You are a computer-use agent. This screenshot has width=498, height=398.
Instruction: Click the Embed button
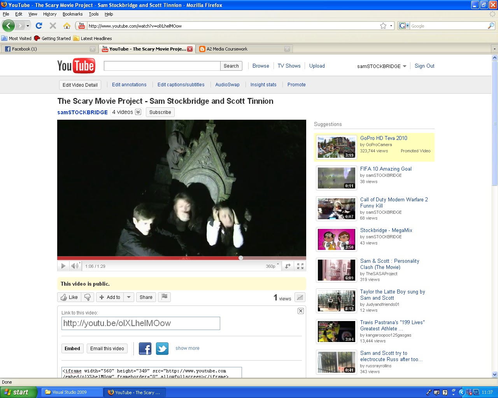[x=72, y=349]
